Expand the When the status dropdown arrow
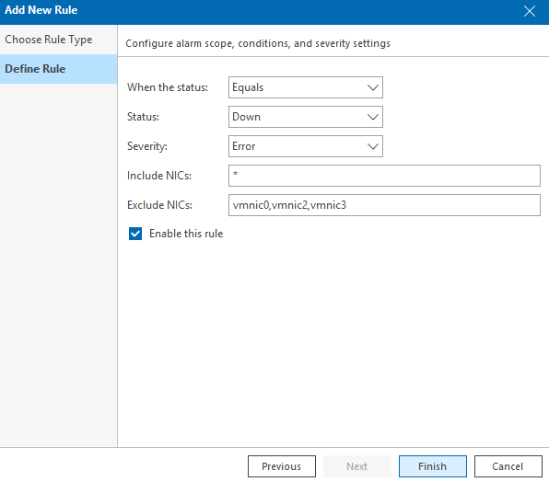The height and width of the screenshot is (482, 549). pyautogui.click(x=372, y=87)
